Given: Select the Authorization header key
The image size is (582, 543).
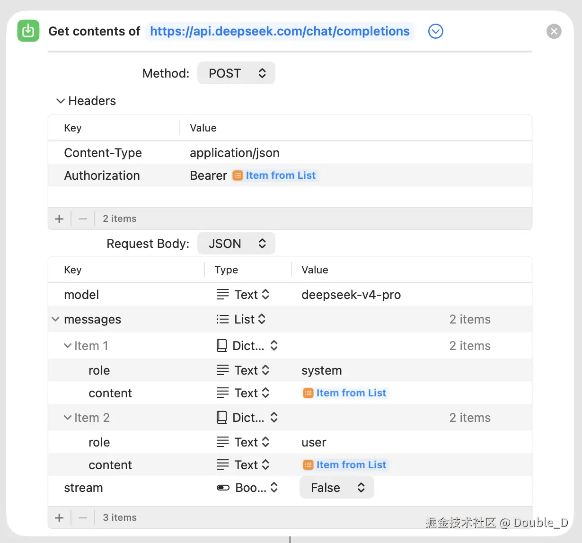Looking at the screenshot, I should point(102,175).
